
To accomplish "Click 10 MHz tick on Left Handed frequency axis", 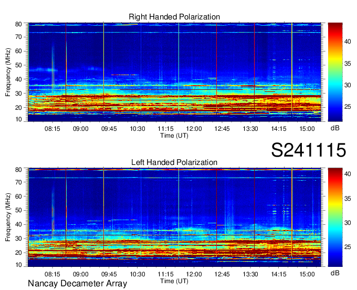I will coord(18,265).
